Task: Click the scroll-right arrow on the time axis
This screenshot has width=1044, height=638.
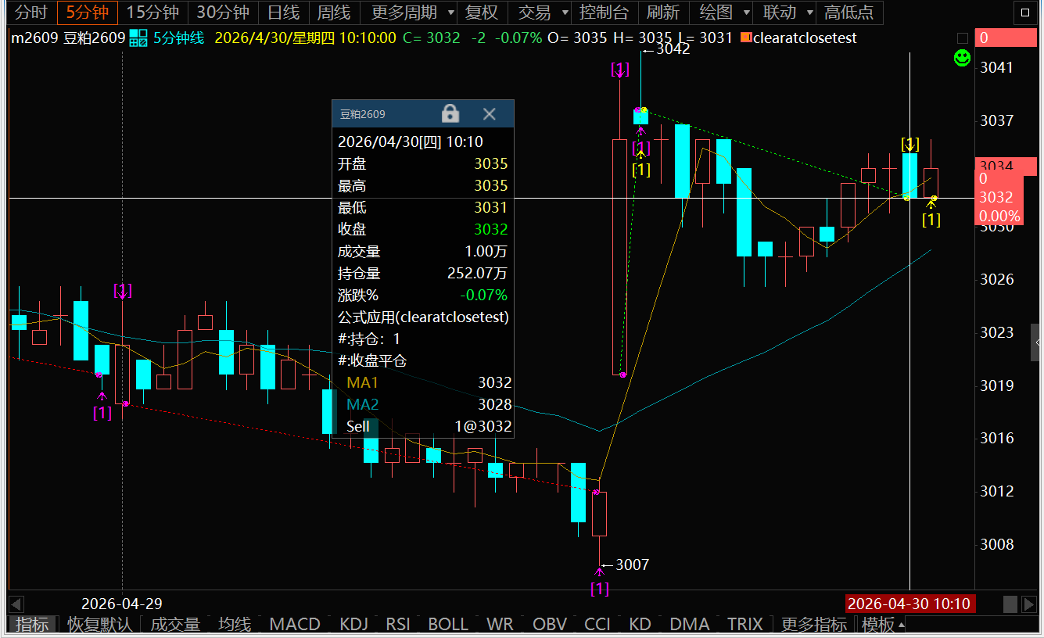Action: pyautogui.click(x=1031, y=604)
